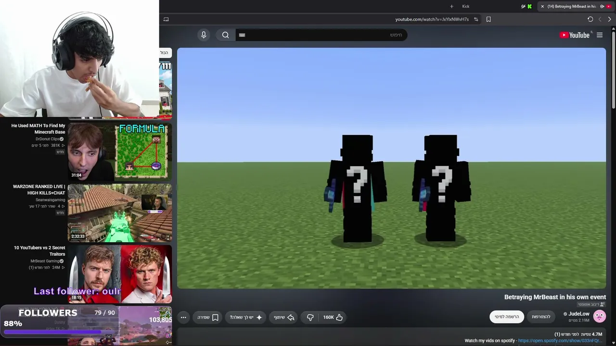Open more actions three-dot menu
Screen dimensions: 616x346
(183, 317)
